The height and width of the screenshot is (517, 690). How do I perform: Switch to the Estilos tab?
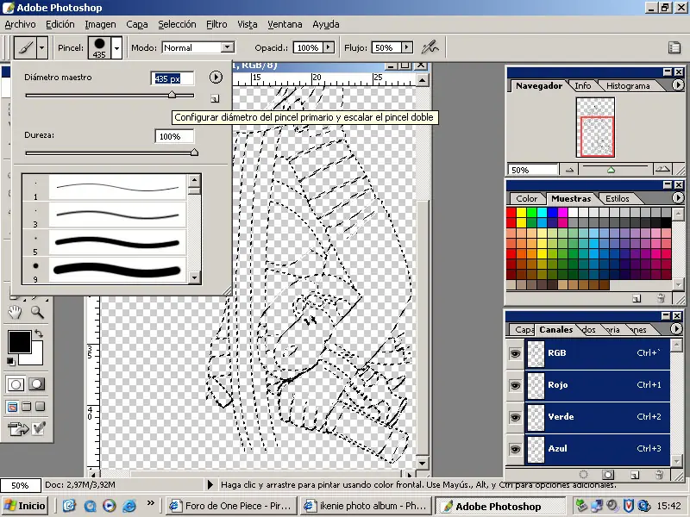[618, 199]
